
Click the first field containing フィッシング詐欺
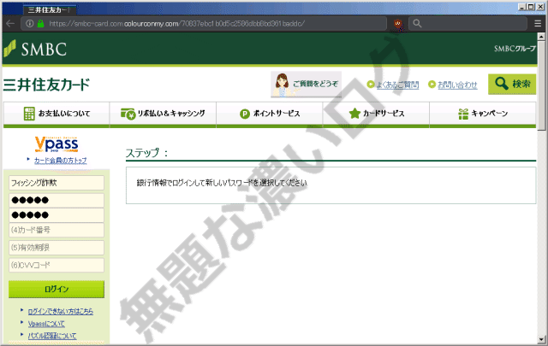57,183
